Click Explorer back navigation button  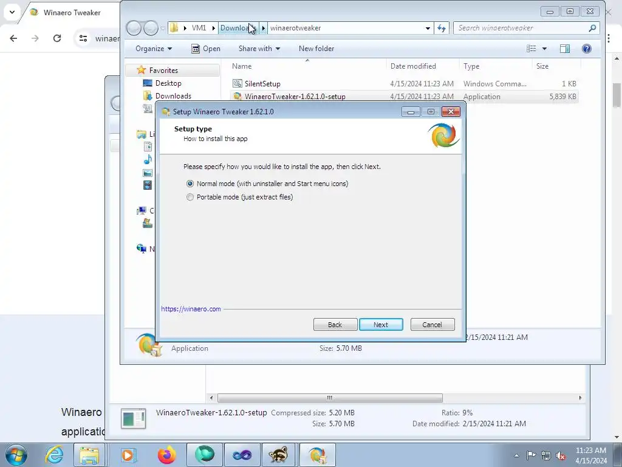[134, 28]
